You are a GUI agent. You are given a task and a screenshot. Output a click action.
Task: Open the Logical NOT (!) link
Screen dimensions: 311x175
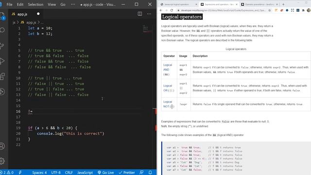[x=169, y=104]
